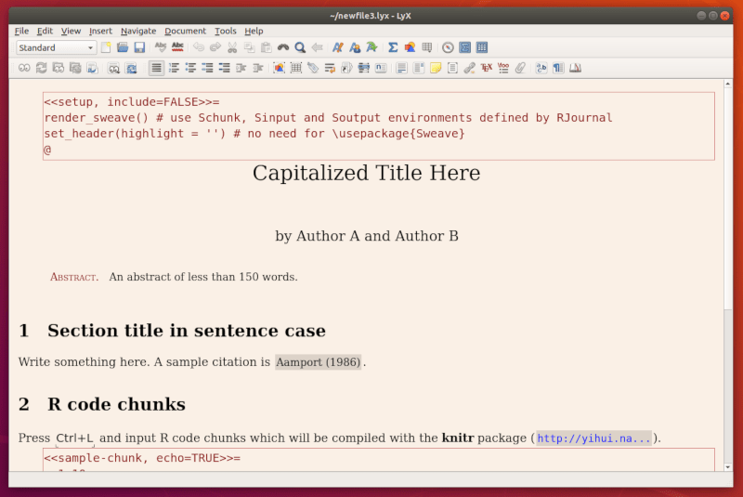Open the Standard paragraph style dropdown
Image resolution: width=743 pixels, height=497 pixels.
56,47
